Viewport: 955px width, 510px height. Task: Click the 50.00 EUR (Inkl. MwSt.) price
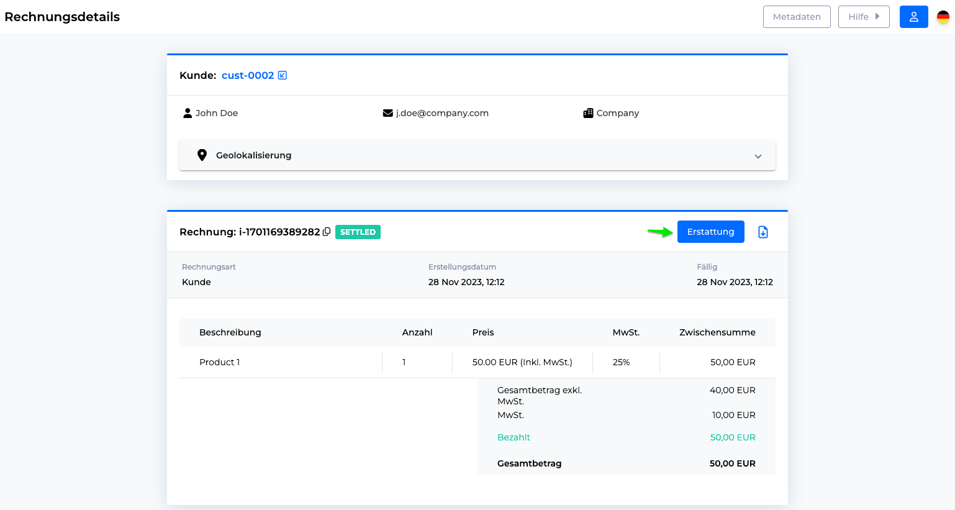point(522,362)
